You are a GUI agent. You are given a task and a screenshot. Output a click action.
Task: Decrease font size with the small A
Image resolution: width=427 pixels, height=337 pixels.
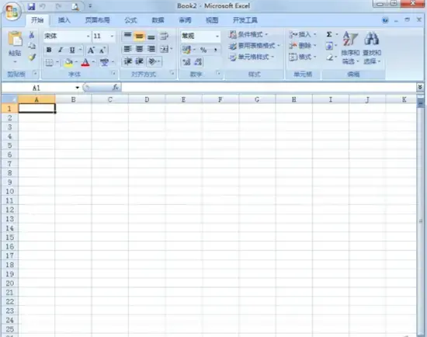[x=102, y=50]
